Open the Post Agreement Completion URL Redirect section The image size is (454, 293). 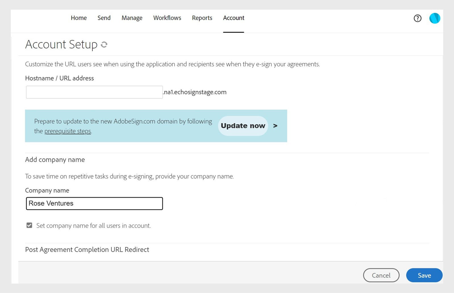click(87, 250)
